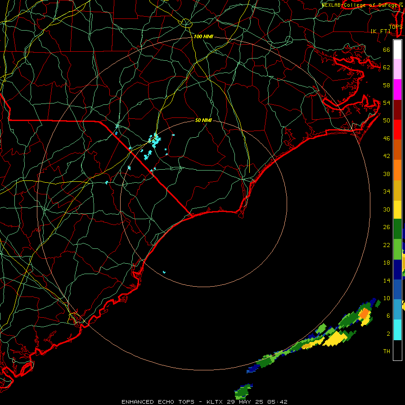
Task: Click the "05:42" timestamp in the caption
Action: click(277, 402)
